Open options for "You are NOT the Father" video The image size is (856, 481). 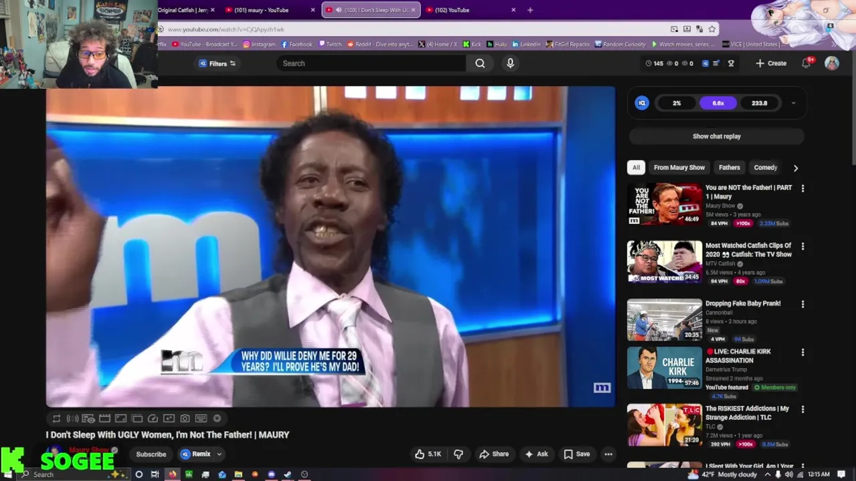pos(802,188)
